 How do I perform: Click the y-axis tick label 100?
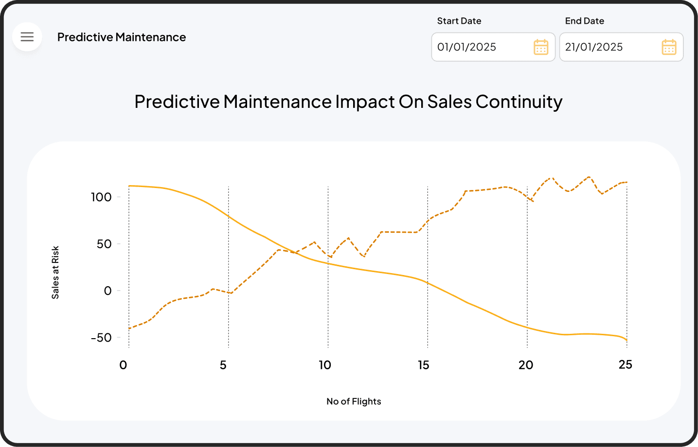click(x=101, y=197)
